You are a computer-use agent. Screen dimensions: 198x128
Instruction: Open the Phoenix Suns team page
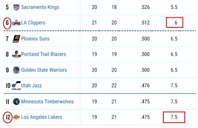[x=35, y=39]
